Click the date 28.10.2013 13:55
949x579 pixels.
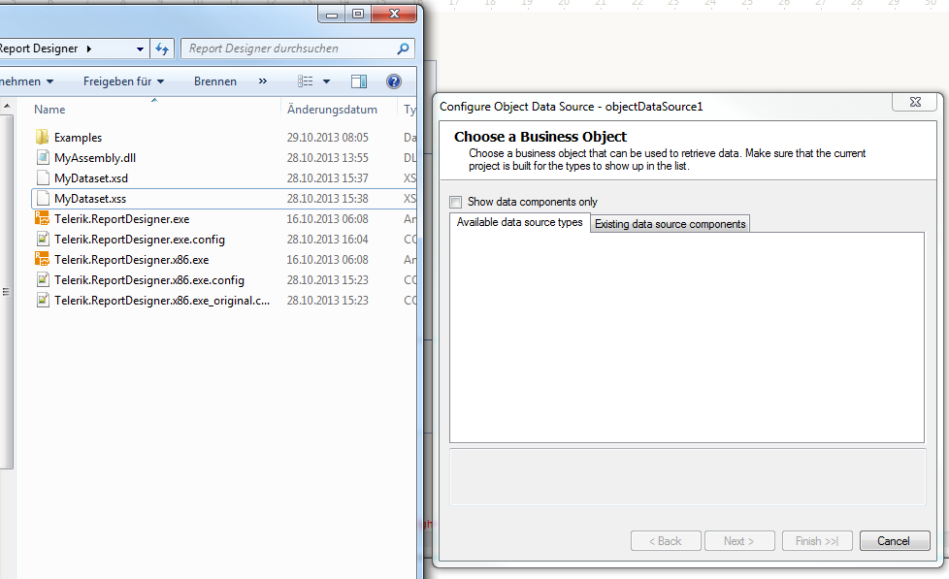(327, 158)
